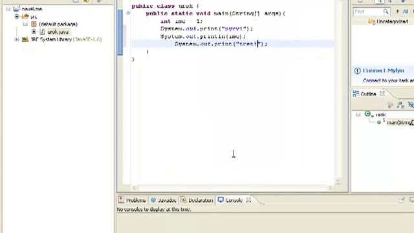The height and width of the screenshot is (233, 414).
Task: Click the Outline view icon
Action: 356,94
